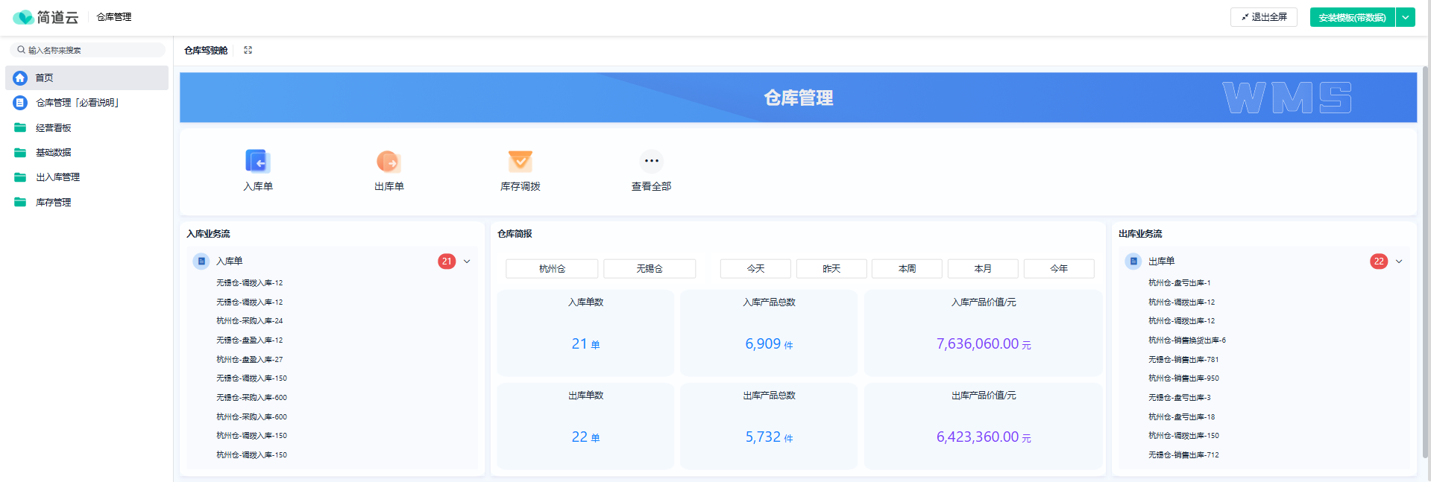Screen dimensions: 1431x482
Task: Select the 杭州仓 warehouse filter
Action: 552,269
